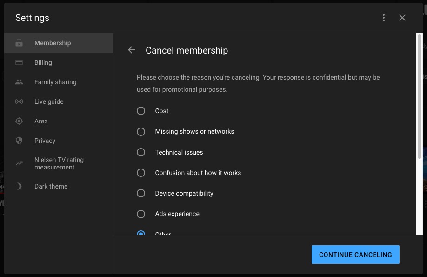
Task: Select the Cost radio button
Action: coord(141,111)
